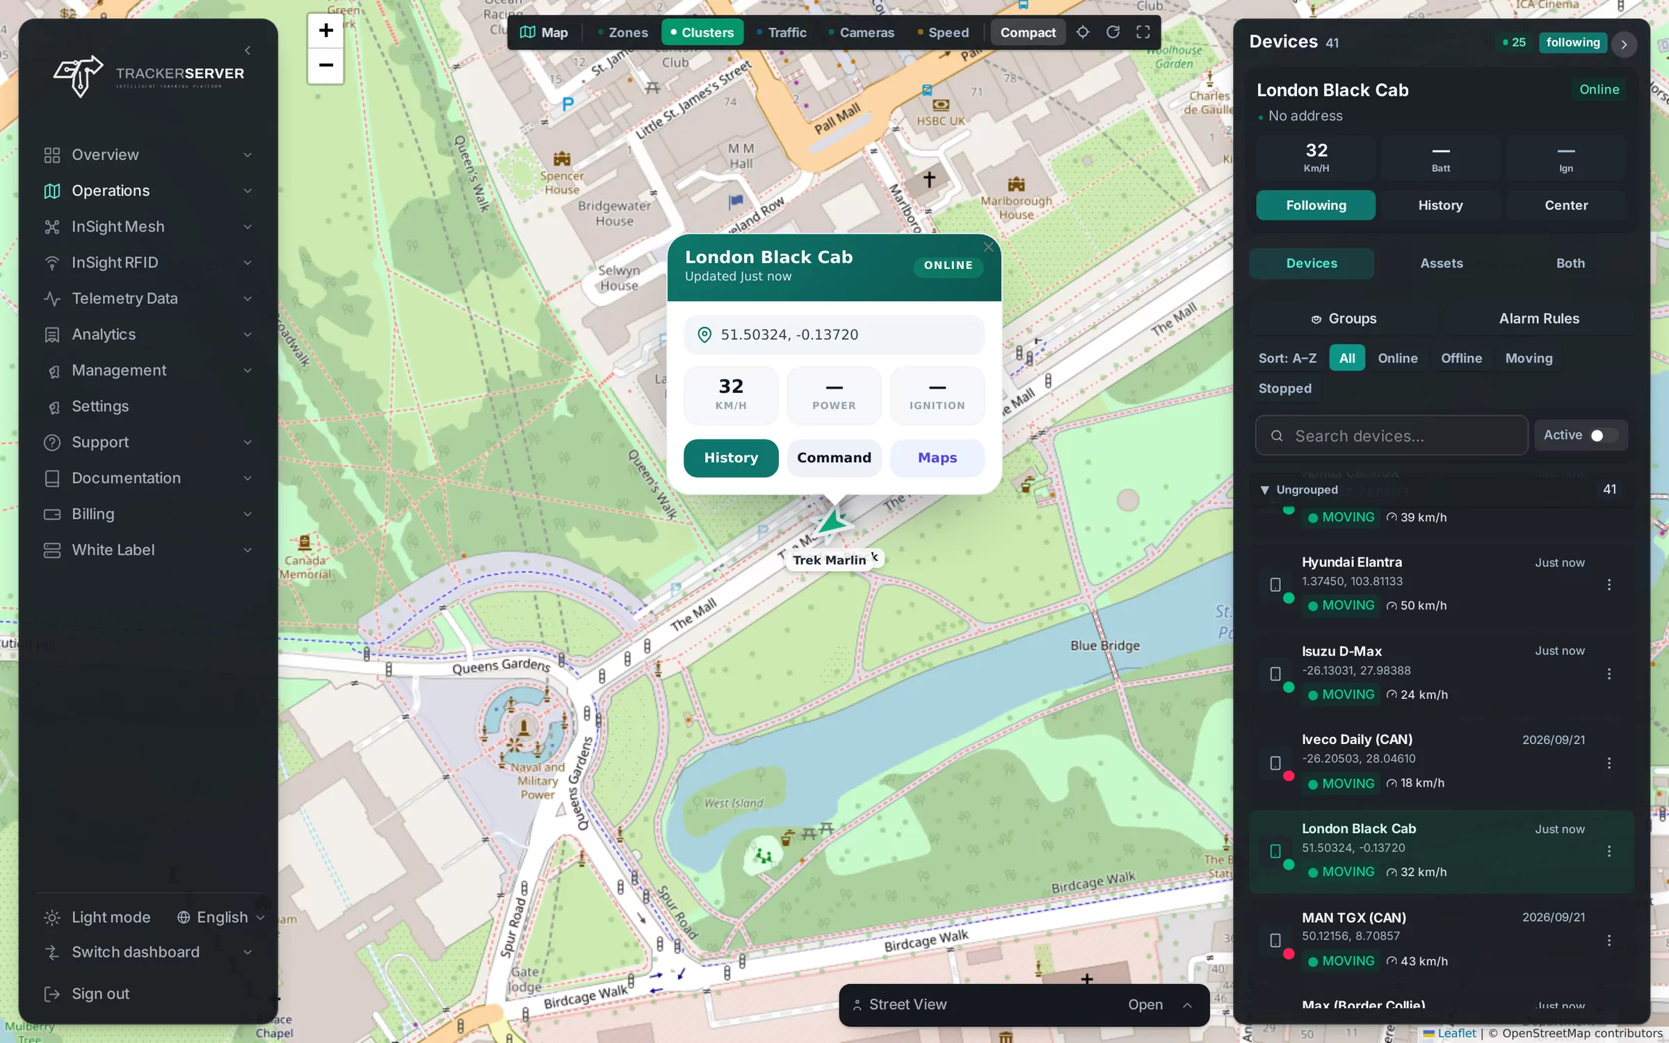Viewport: 1669px width, 1043px height.
Task: Click the Sort: A–Z control
Action: (x=1287, y=358)
